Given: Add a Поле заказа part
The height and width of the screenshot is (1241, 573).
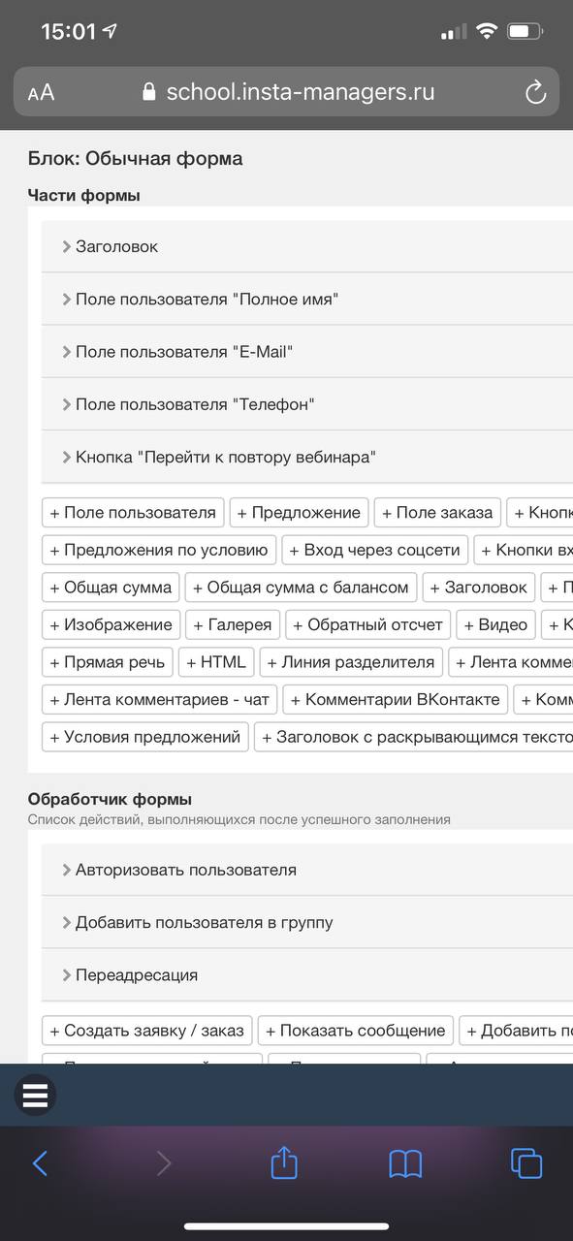Looking at the screenshot, I should click(x=437, y=512).
